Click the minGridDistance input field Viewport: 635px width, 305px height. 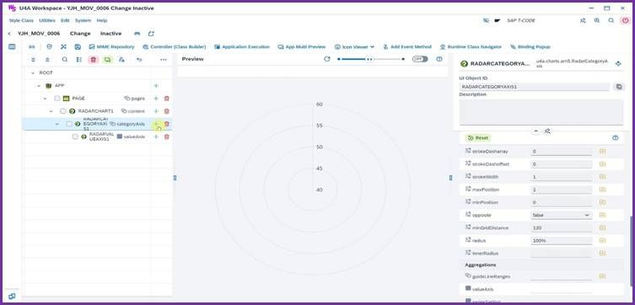click(x=561, y=227)
